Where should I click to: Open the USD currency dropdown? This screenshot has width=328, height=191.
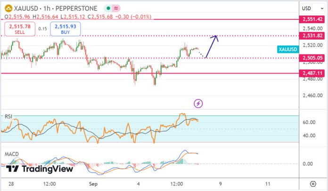[x=312, y=8]
